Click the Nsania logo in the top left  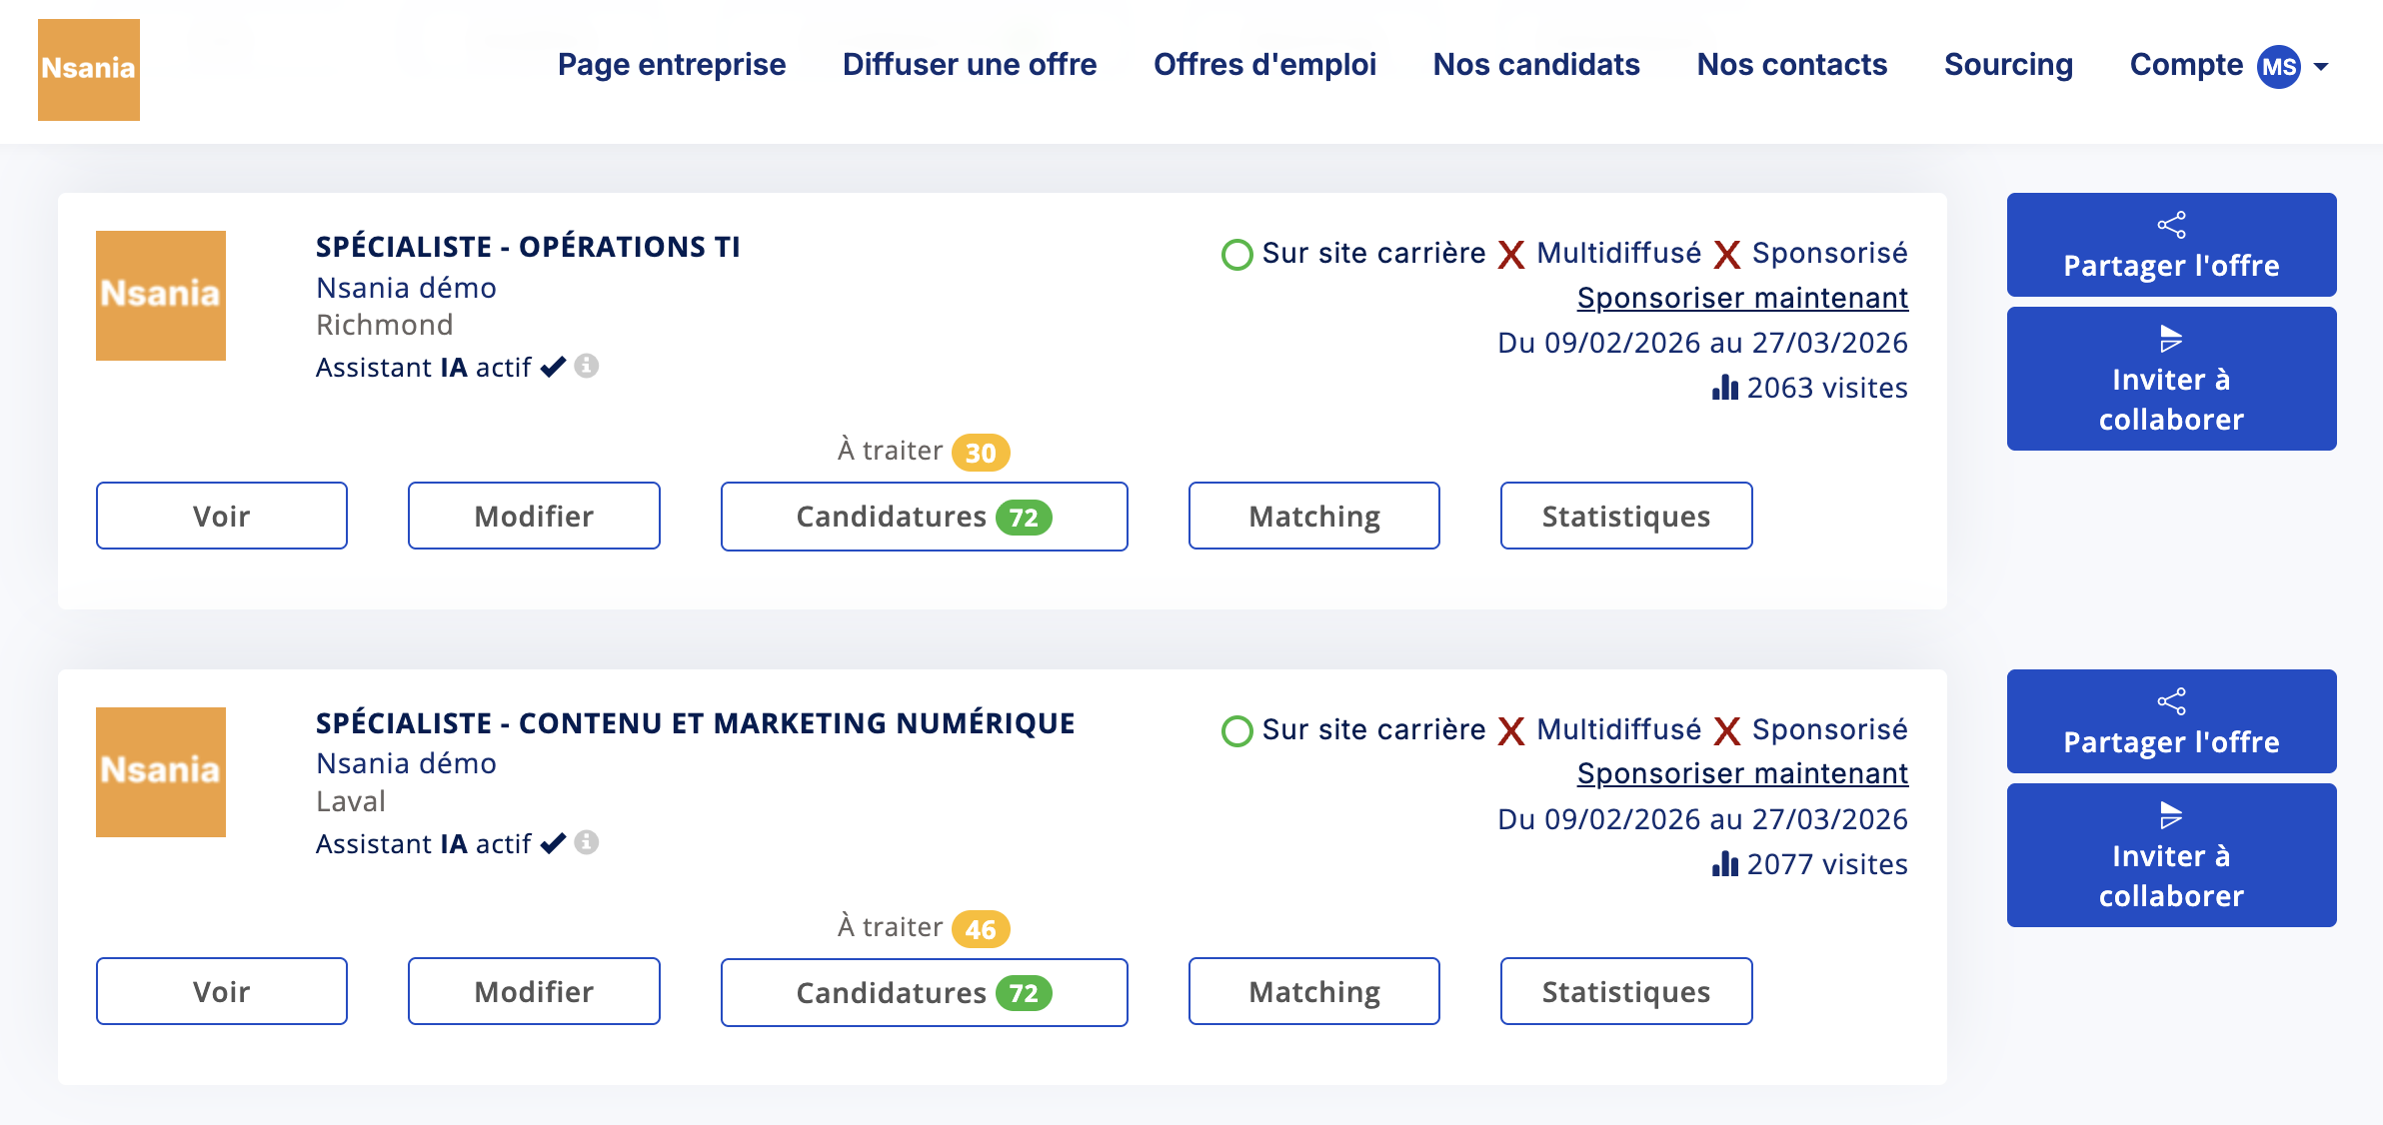88,70
